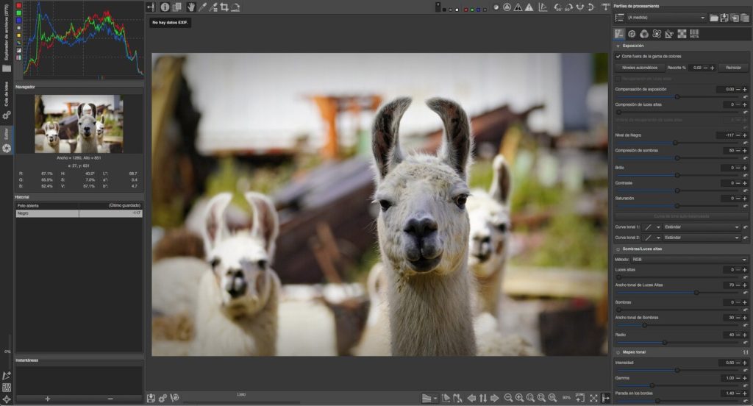The image size is (753, 406).
Task: Pick the crop selection tool
Action: (224, 7)
